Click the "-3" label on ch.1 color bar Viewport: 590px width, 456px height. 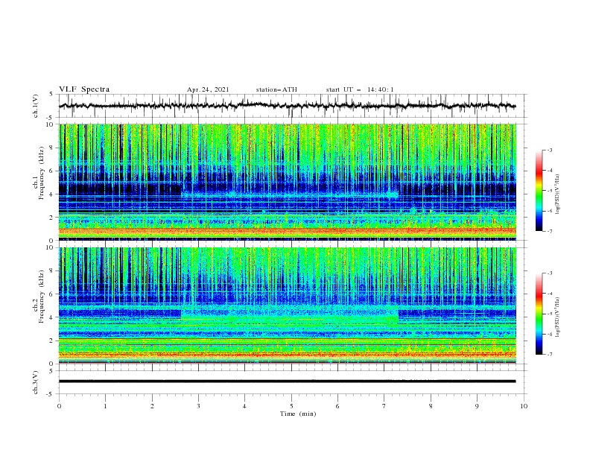tap(550, 150)
